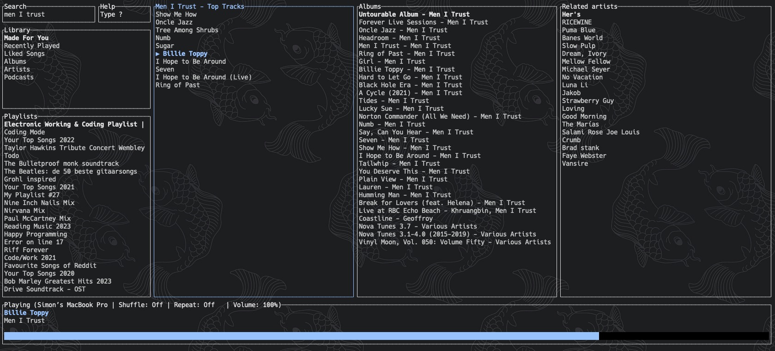Toggle 'Repeat: Off' in the playing bar
Viewport: 775px width, 351px height.
pyautogui.click(x=194, y=305)
